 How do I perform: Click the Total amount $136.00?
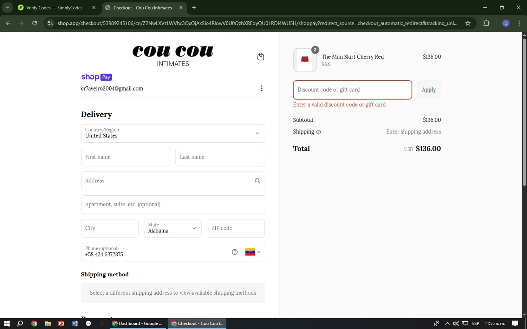coord(428,149)
